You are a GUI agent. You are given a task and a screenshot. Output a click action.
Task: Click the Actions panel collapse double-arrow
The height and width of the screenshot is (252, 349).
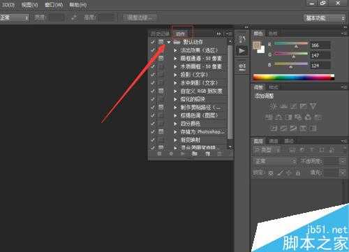click(218, 34)
